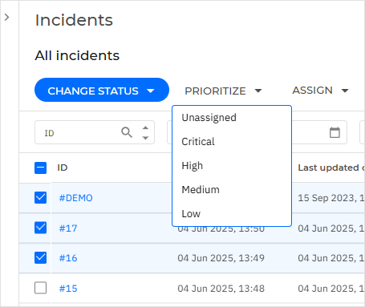
Task: Open incident #16 link
Action: click(x=68, y=258)
